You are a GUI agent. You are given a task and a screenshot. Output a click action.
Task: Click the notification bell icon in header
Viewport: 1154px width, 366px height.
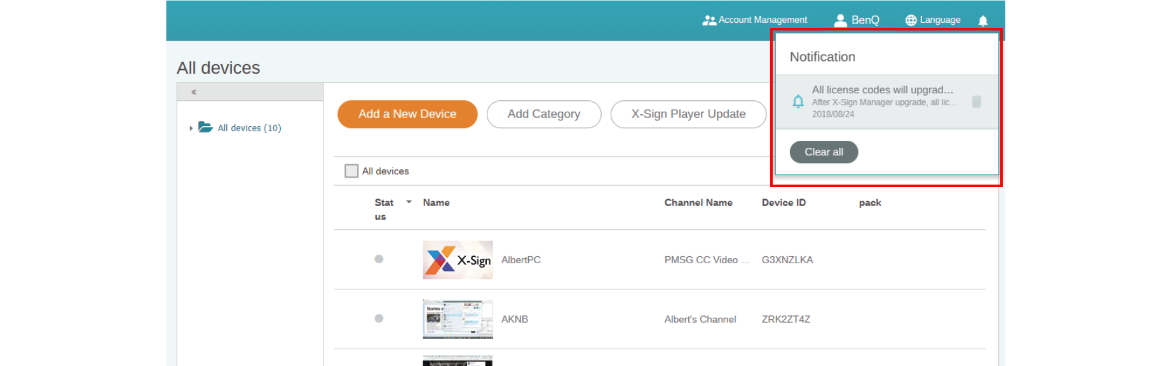(x=982, y=21)
